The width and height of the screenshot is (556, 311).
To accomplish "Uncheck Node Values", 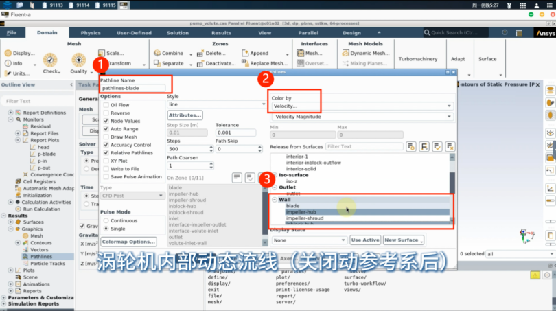I will [x=106, y=121].
